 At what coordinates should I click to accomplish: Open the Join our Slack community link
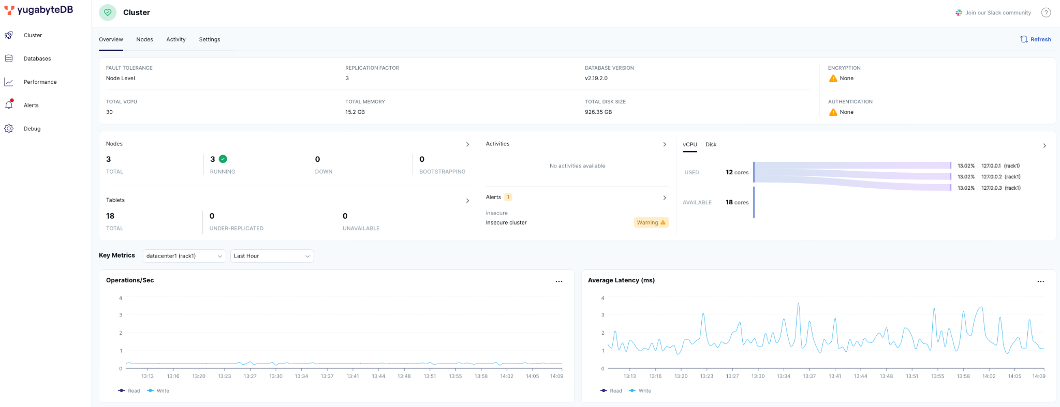pyautogui.click(x=993, y=12)
